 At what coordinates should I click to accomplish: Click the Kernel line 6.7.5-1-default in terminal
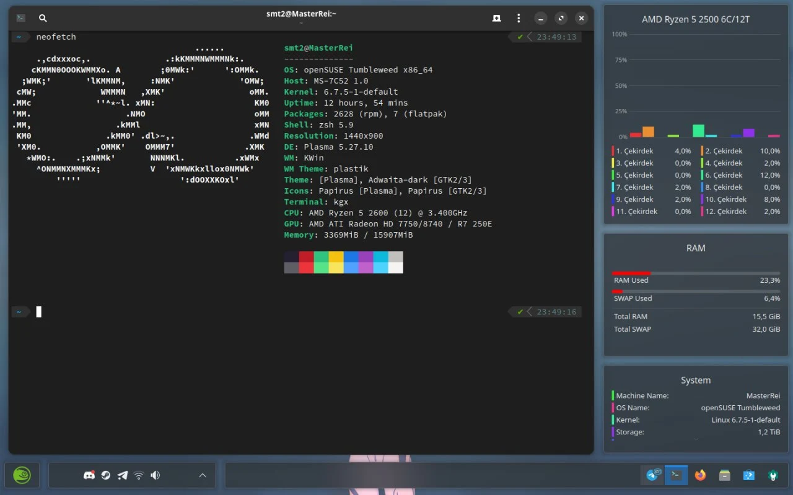341,92
